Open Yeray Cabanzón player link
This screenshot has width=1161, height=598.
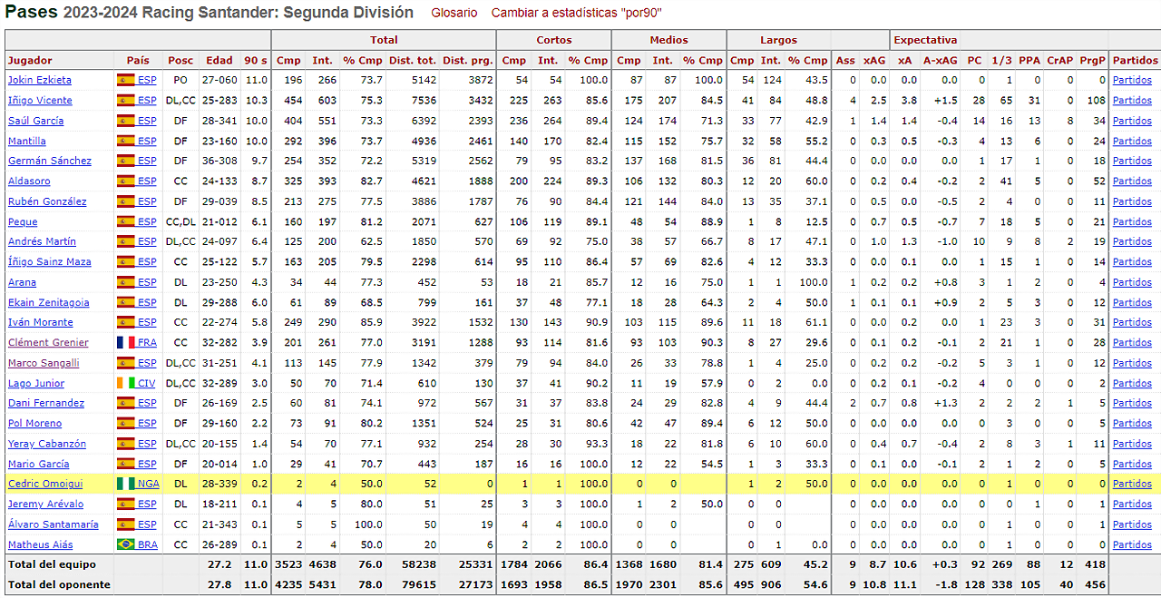click(x=47, y=444)
